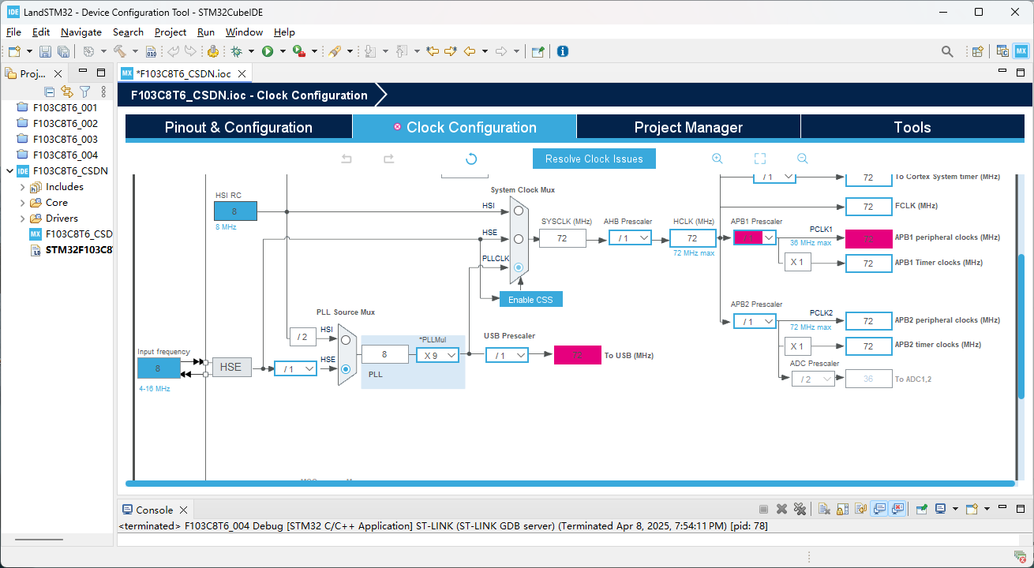Select HSE in PLL Source Mux
This screenshot has height=568, width=1034.
345,368
